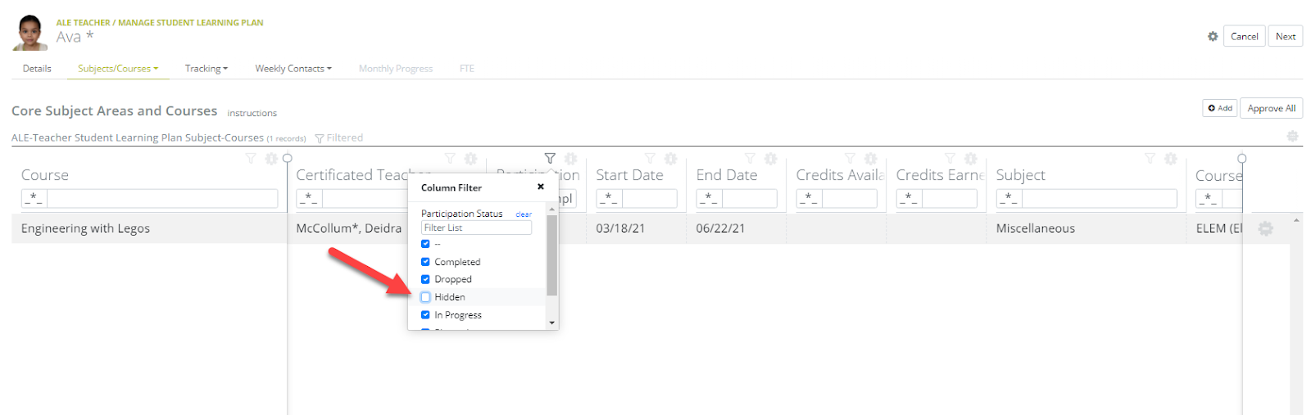The image size is (1311, 415).
Task: Uncheck the Dropped status checkbox
Action: point(425,279)
